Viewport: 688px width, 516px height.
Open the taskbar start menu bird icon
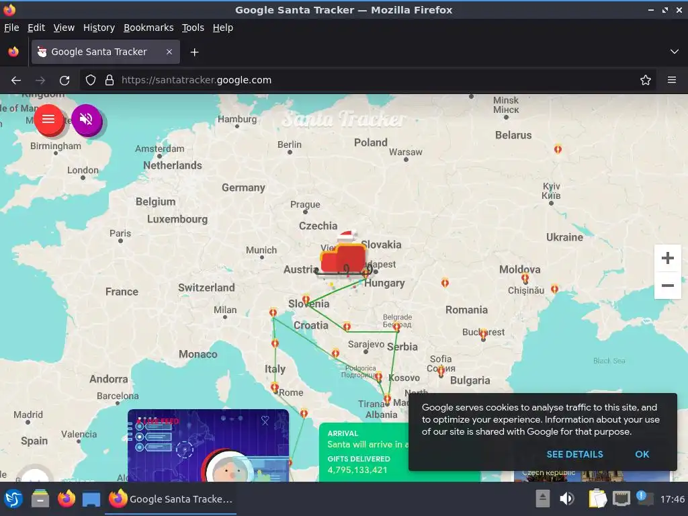click(x=13, y=499)
